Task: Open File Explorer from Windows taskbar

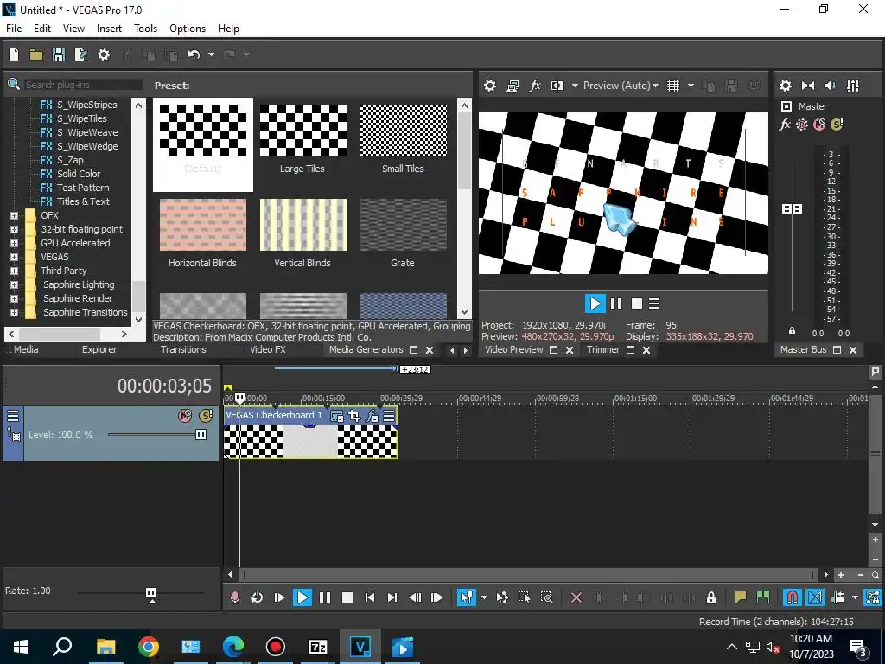Action: pyautogui.click(x=105, y=647)
